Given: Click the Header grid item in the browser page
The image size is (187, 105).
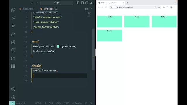Looking at the screenshot, I should (110, 22).
